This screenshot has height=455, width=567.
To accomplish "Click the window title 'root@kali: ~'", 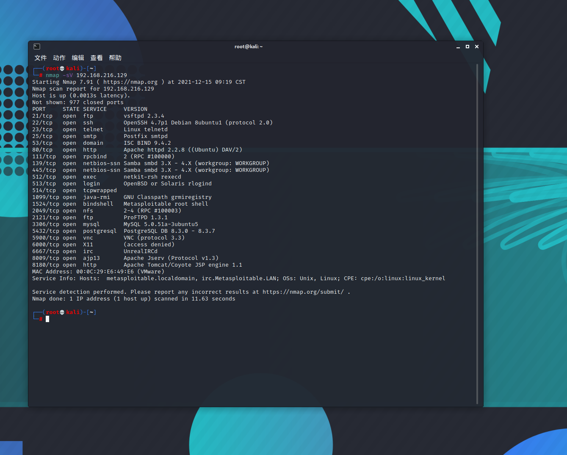I will pos(249,47).
